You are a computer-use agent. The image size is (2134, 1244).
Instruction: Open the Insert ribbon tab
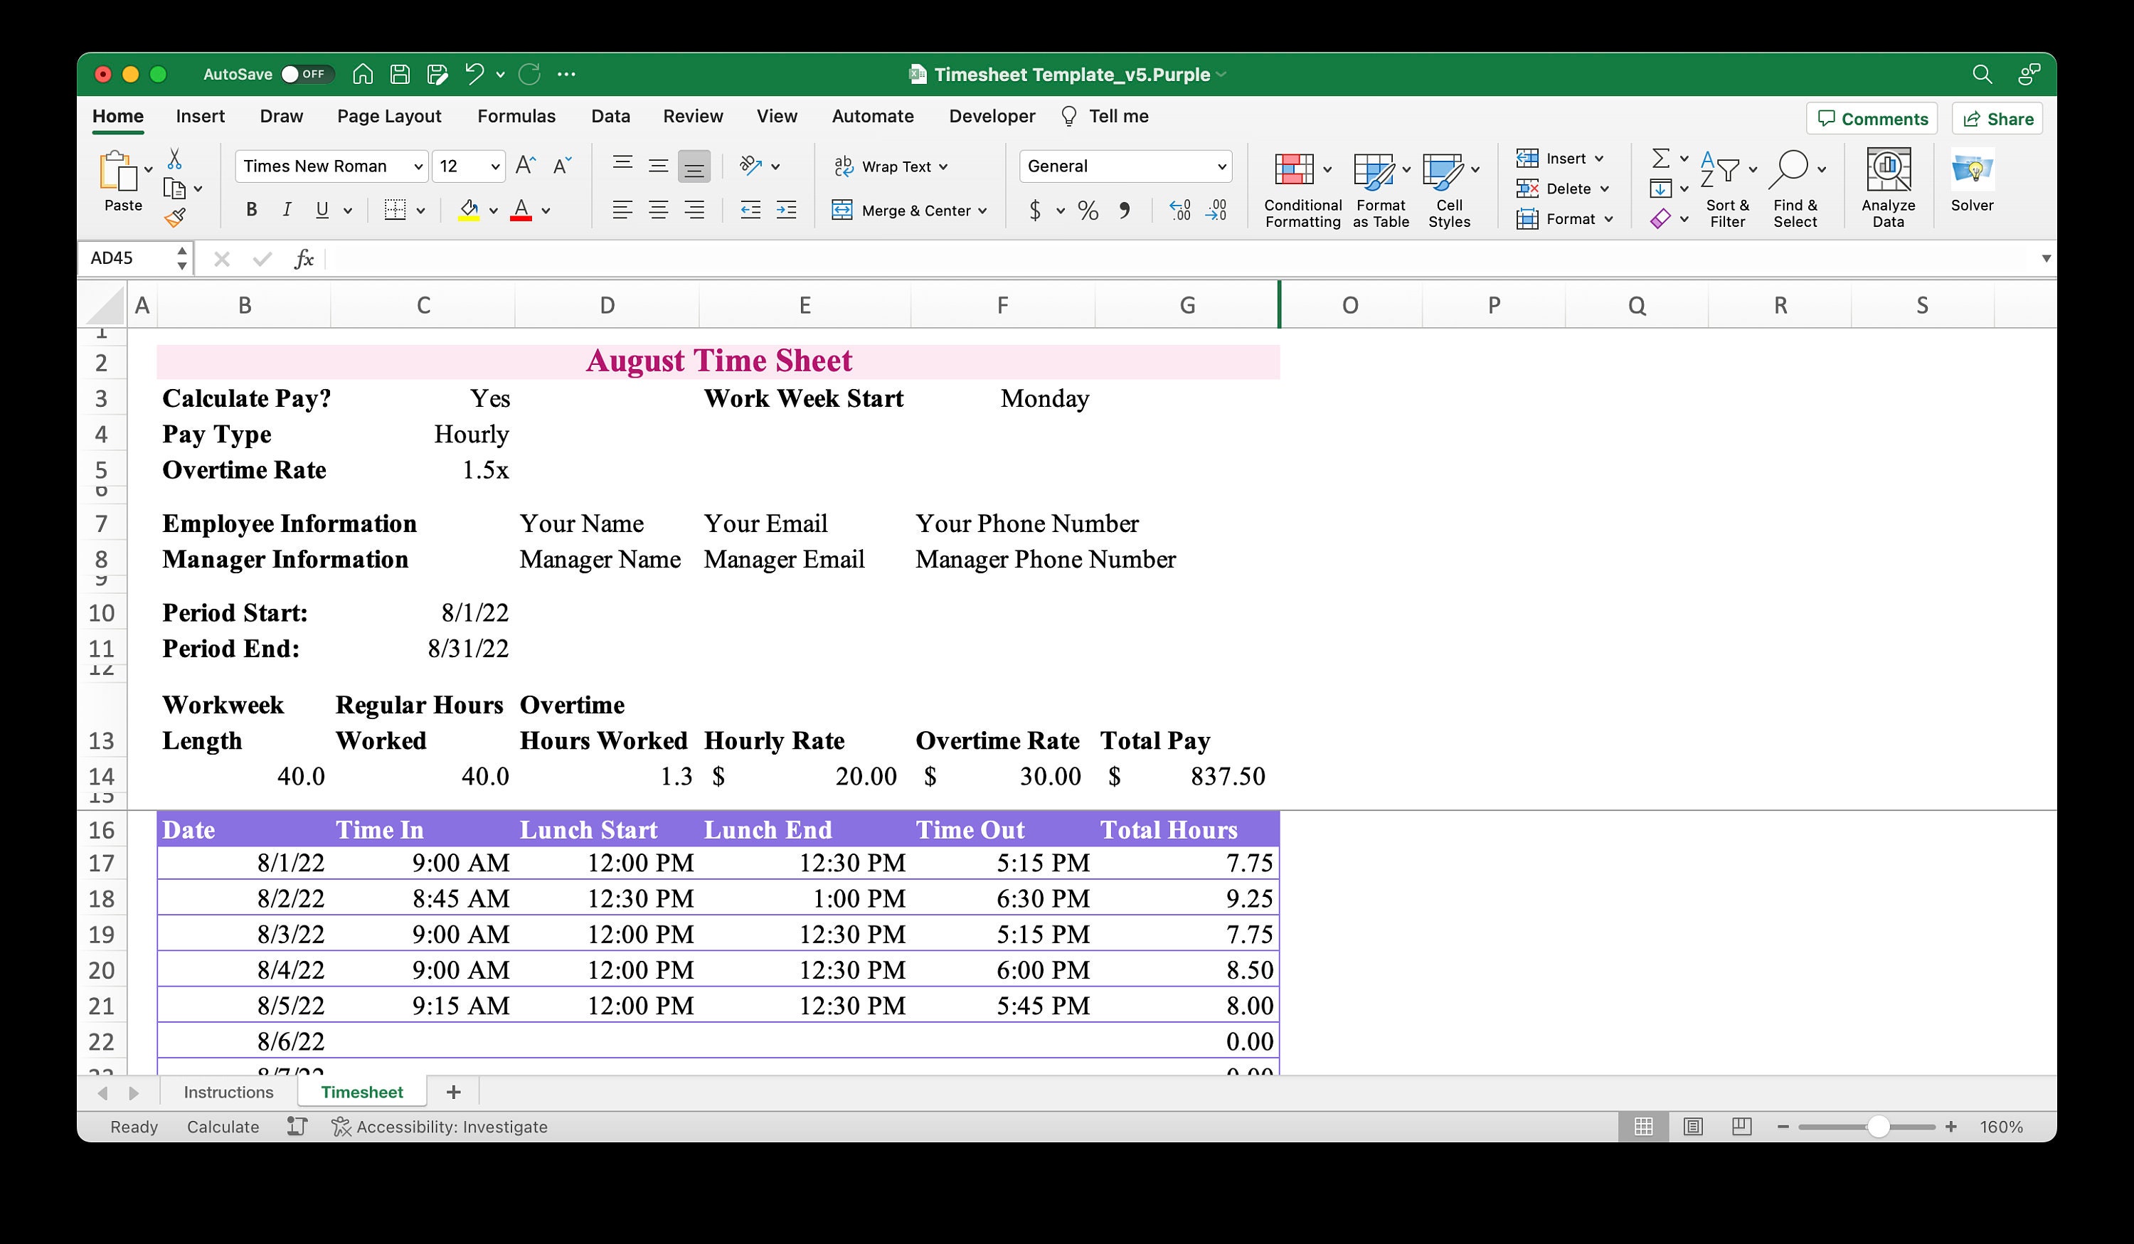point(200,116)
